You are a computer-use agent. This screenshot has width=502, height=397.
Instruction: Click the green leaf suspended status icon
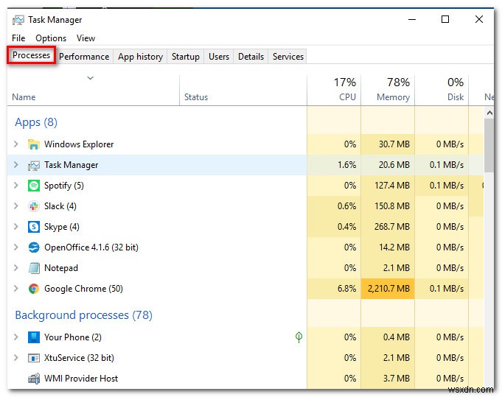pos(299,337)
